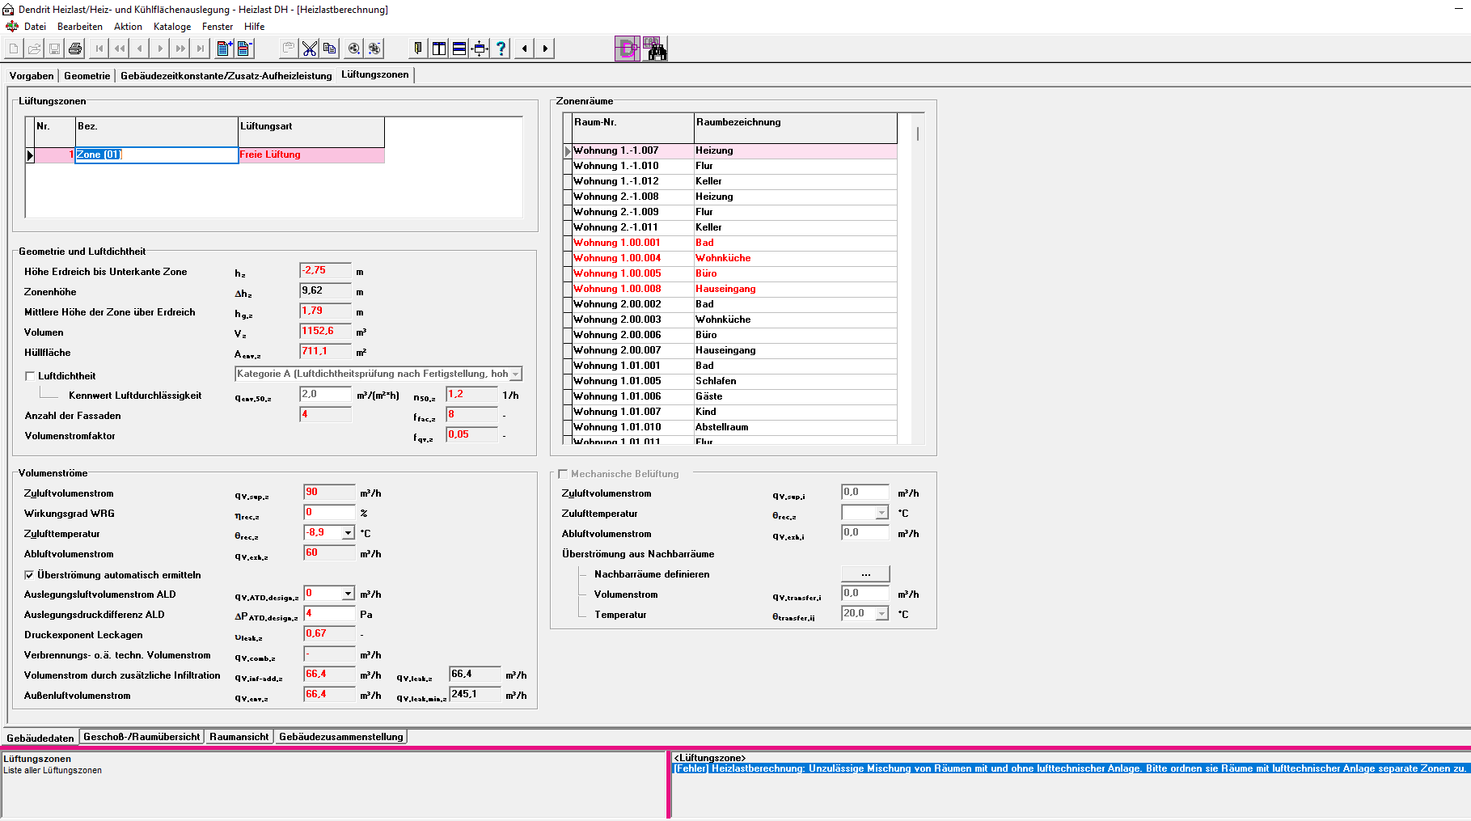Open the Raumansicht tab

tap(239, 737)
